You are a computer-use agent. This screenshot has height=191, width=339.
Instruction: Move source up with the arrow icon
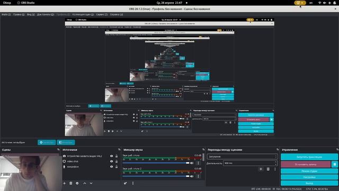pos(85,183)
